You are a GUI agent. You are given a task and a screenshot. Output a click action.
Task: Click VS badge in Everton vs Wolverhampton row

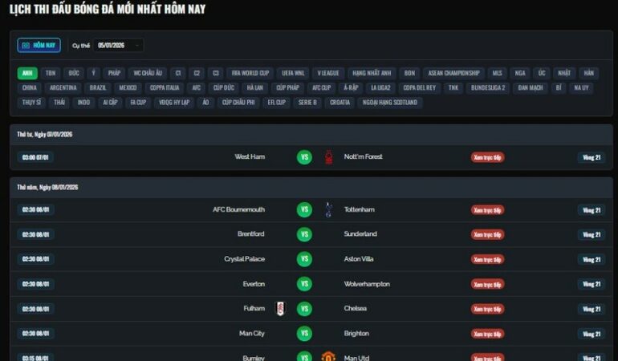point(304,284)
